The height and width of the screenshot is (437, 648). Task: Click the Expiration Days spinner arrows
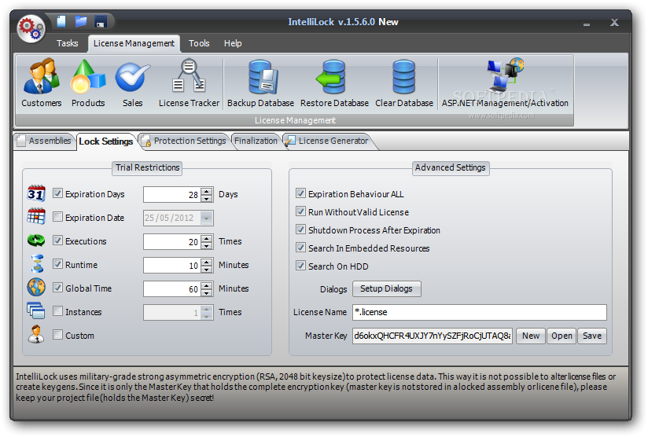click(206, 195)
